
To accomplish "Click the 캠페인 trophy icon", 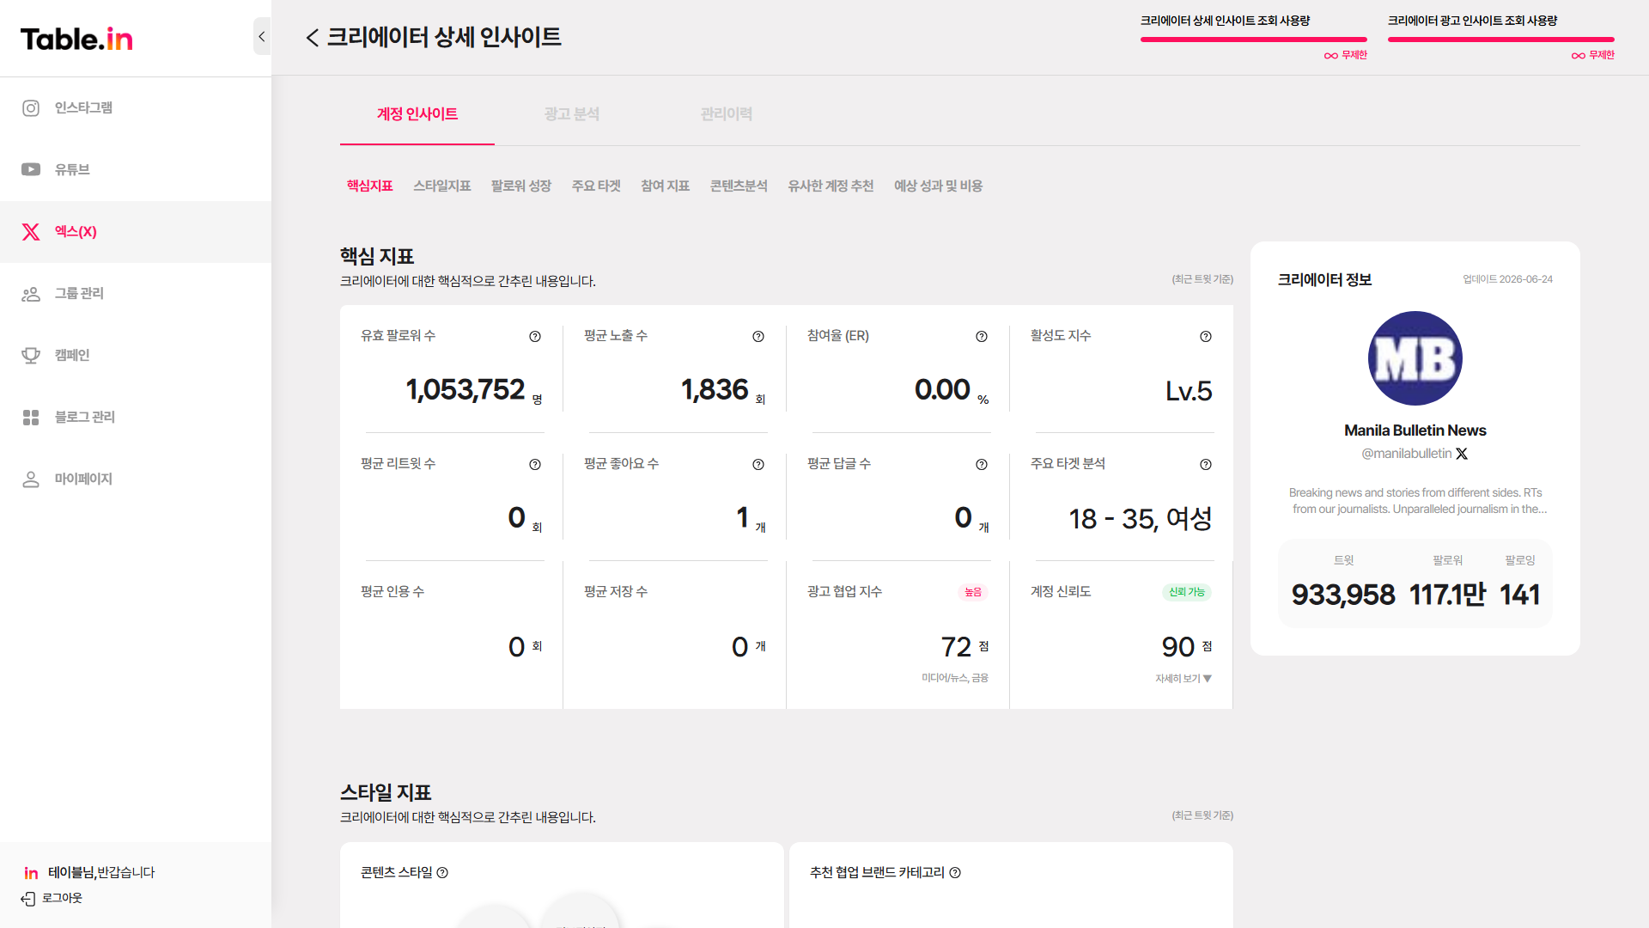I will coord(31,356).
